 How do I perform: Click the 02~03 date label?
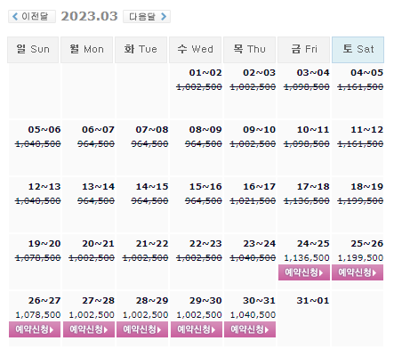click(x=259, y=73)
